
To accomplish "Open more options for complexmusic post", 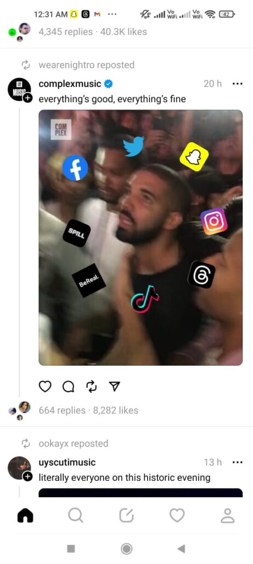I will coord(237,84).
